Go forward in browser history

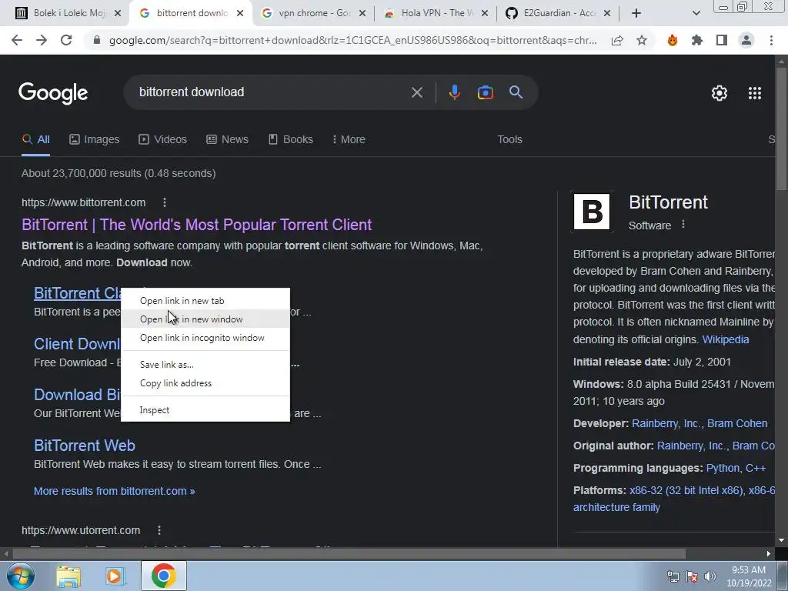[x=42, y=40]
